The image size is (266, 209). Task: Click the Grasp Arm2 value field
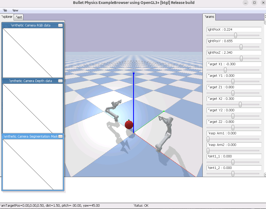(x=234, y=145)
